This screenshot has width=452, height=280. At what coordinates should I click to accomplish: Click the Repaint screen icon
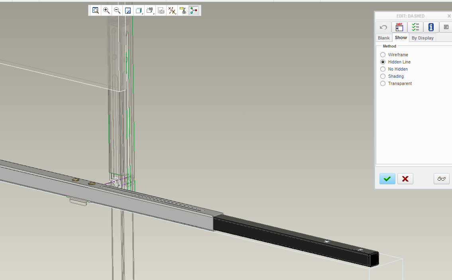128,11
